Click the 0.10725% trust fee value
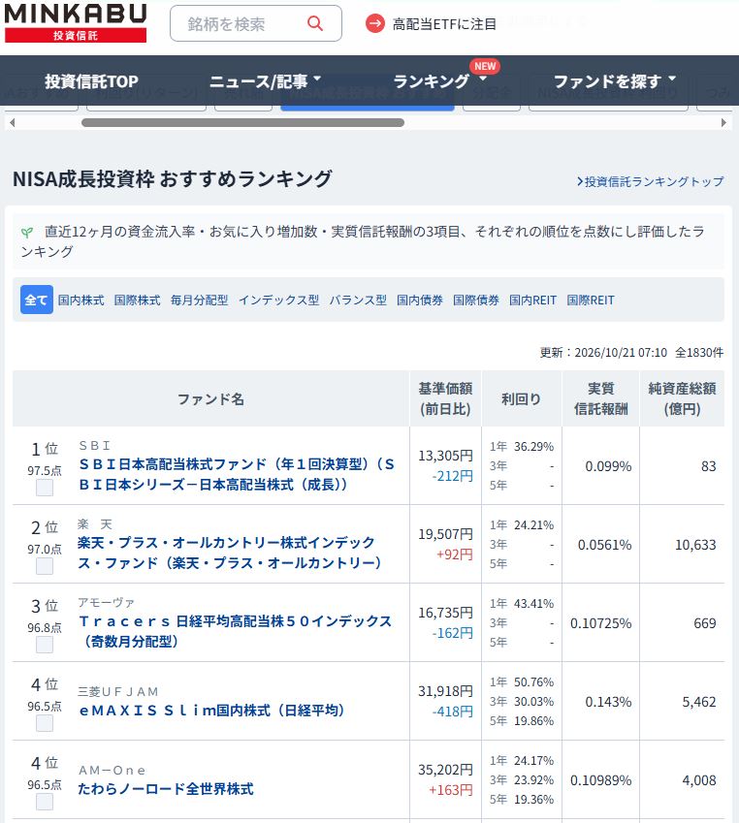This screenshot has height=823, width=739. pos(601,623)
